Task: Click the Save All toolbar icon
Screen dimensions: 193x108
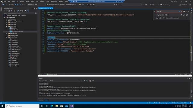Action: (17, 5)
